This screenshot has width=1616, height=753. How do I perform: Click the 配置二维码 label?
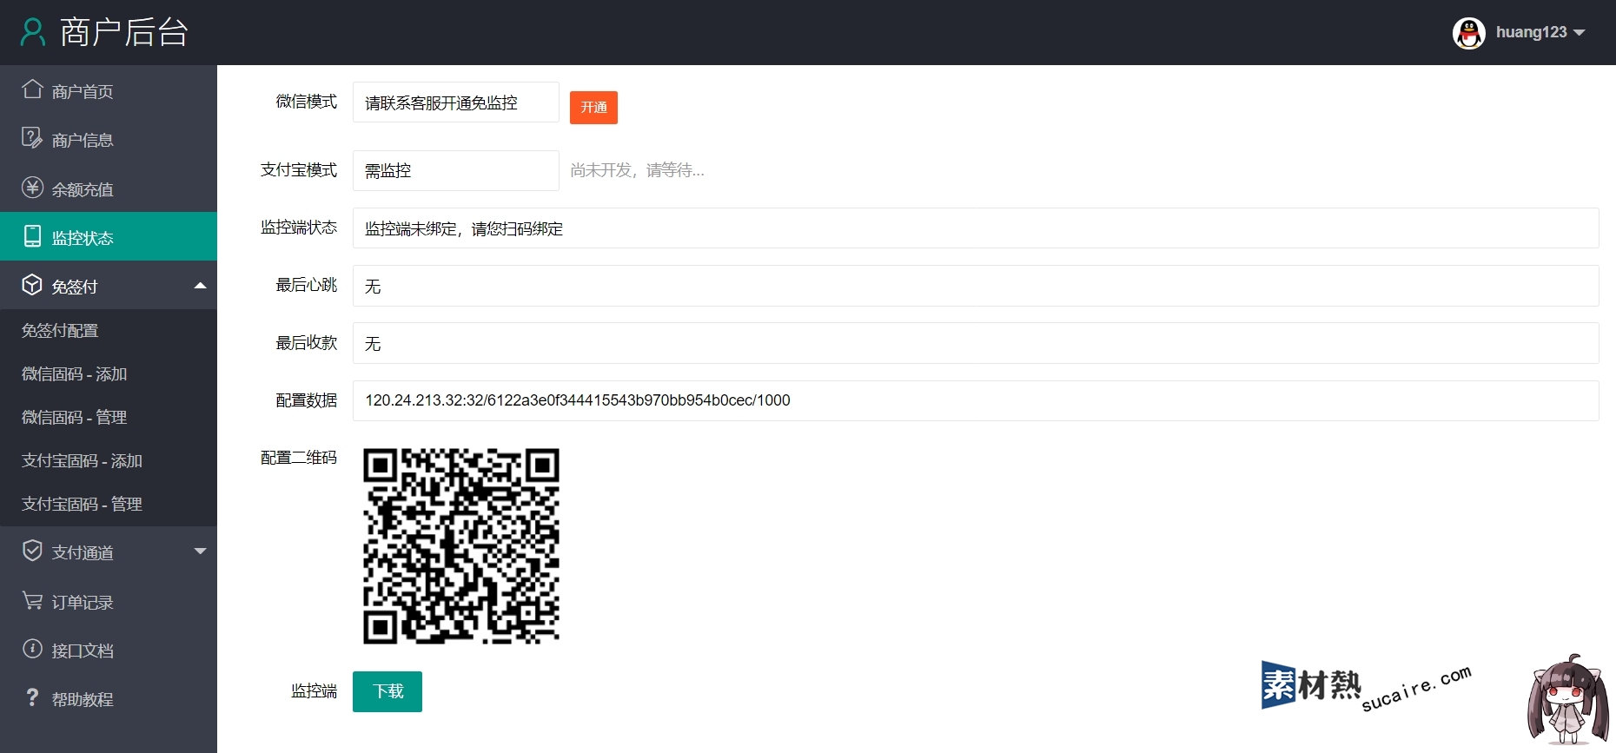(x=299, y=458)
